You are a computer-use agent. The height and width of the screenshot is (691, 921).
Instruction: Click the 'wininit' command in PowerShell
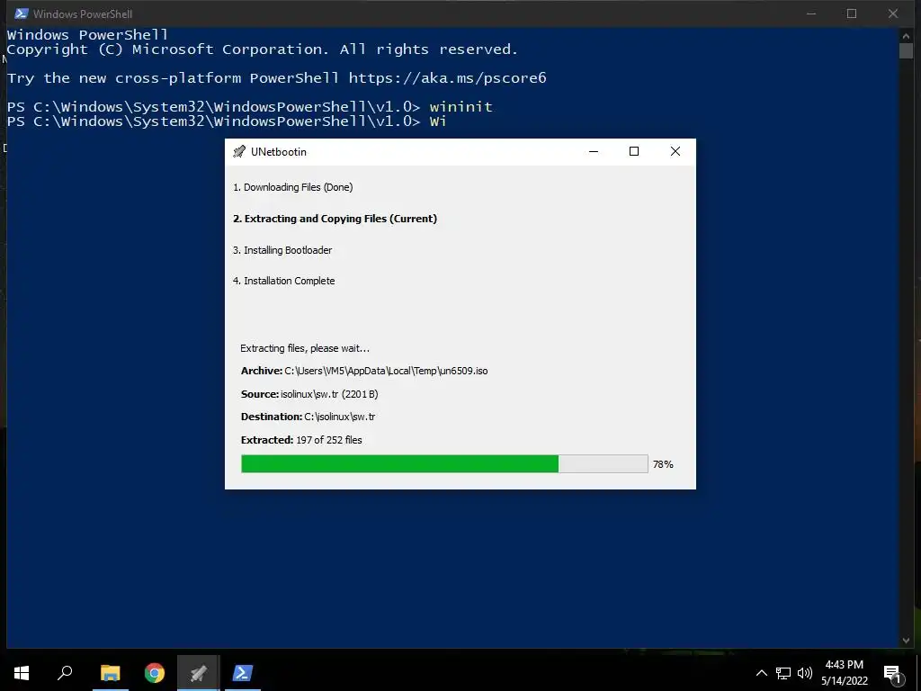461,107
